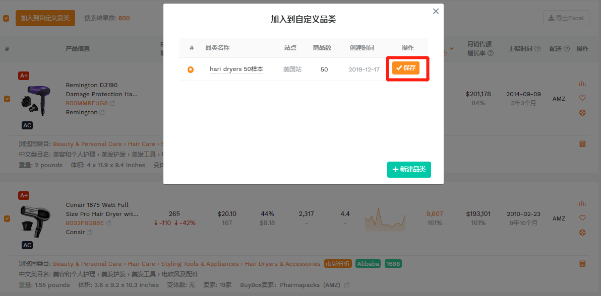This screenshot has height=296, width=601.
Task: Uncheck the Remington D3190 product checkbox
Action: tap(7, 99)
